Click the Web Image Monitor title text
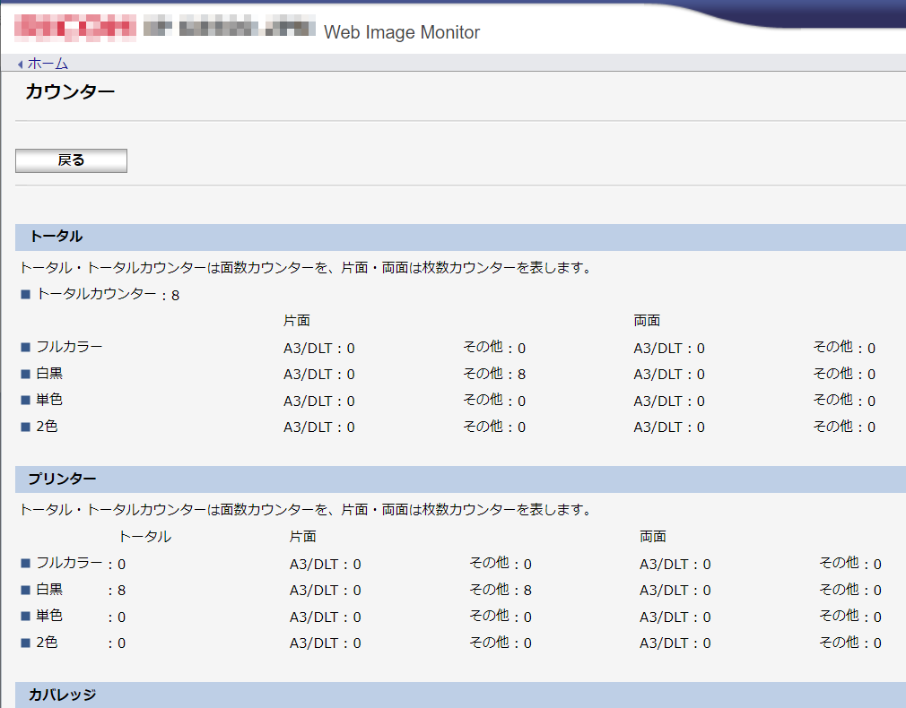906x708 pixels. coord(402,32)
